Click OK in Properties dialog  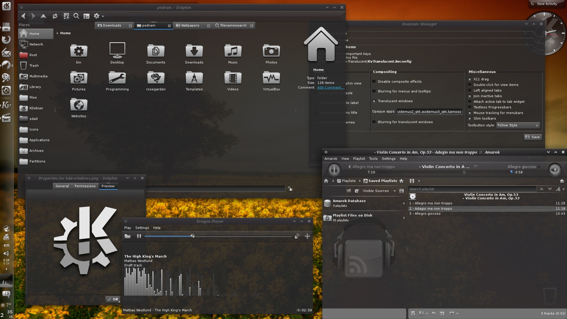tap(113, 299)
